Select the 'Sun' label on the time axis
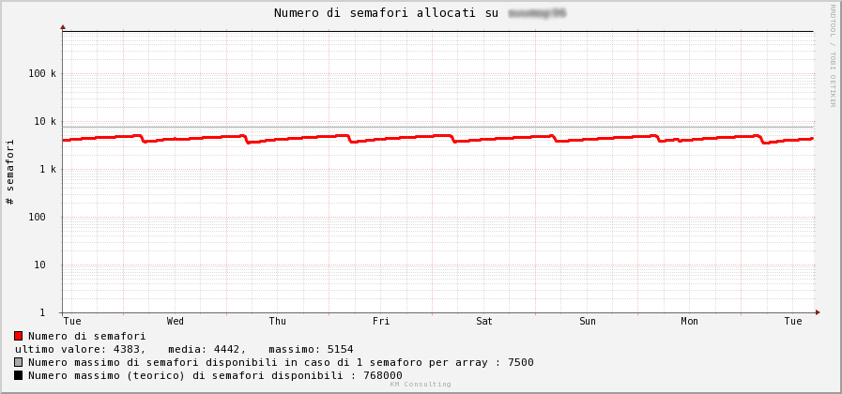This screenshot has width=842, height=394. click(x=587, y=322)
